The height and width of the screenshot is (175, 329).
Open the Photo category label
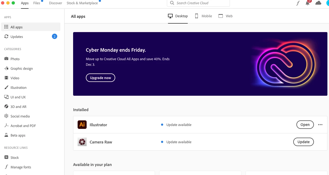click(15, 59)
